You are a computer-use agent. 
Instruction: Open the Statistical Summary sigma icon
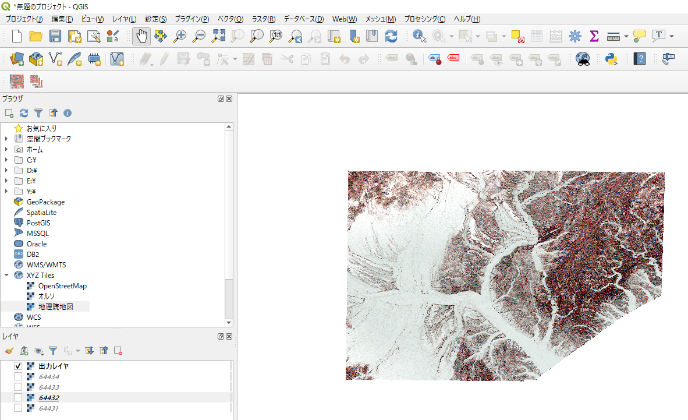pos(594,36)
